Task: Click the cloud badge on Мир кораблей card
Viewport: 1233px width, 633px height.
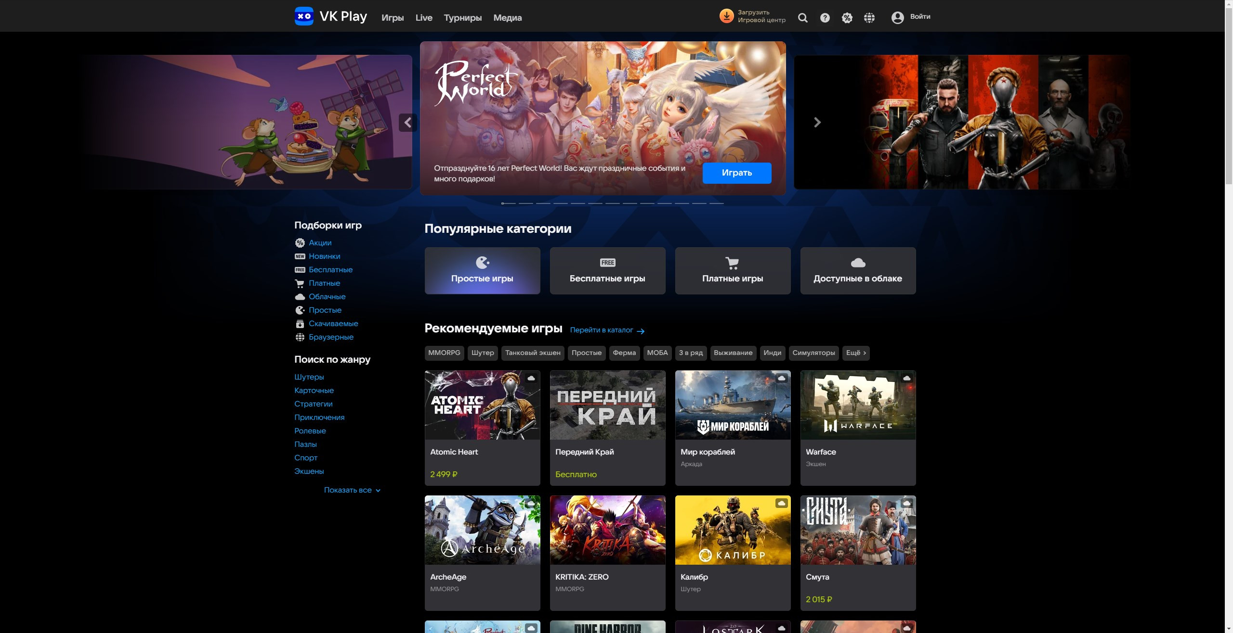Action: point(782,379)
